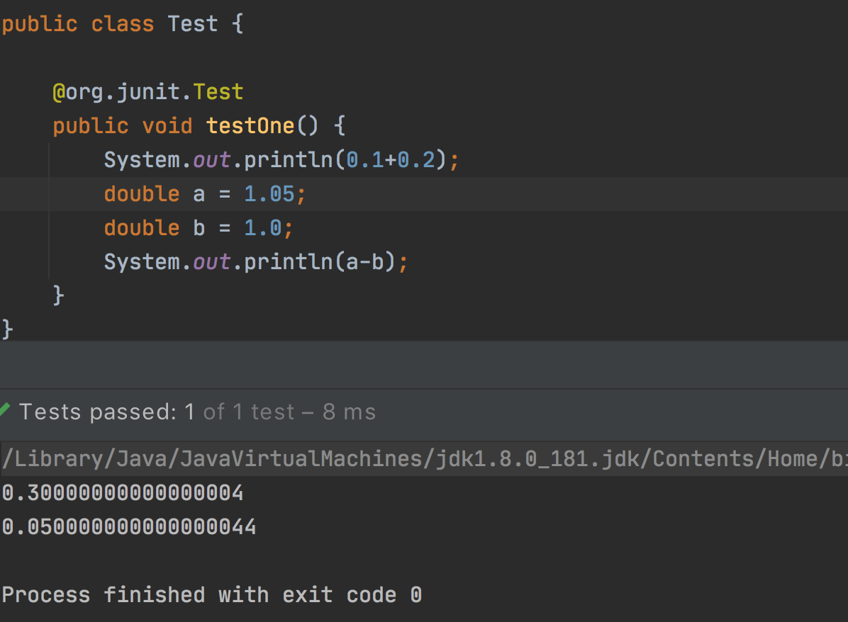The width and height of the screenshot is (848, 622).
Task: Click the println(0.1+0.2) statement
Action: coord(281,160)
